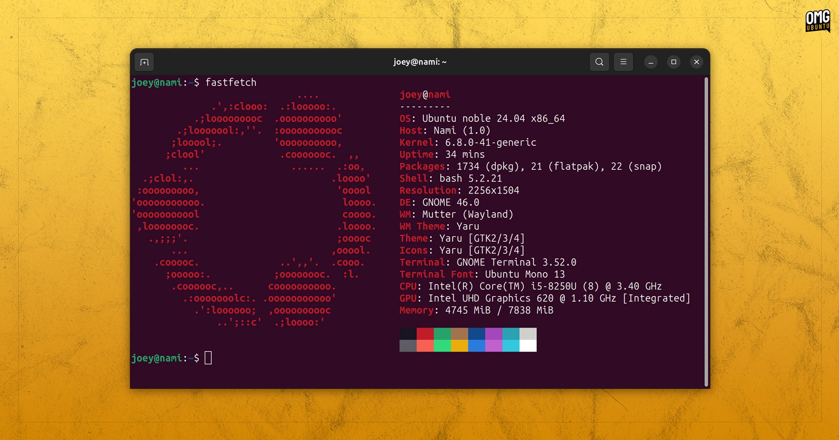This screenshot has height=440, width=839.
Task: Click the dark red color block
Action: [425, 334]
